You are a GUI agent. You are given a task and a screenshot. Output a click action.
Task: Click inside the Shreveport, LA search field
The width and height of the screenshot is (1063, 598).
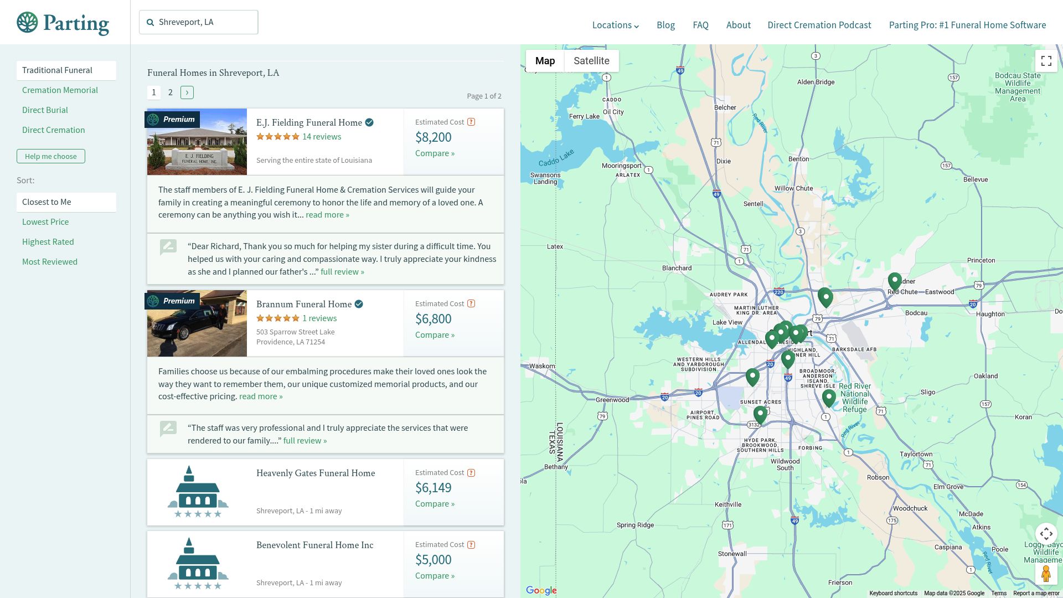click(x=205, y=22)
